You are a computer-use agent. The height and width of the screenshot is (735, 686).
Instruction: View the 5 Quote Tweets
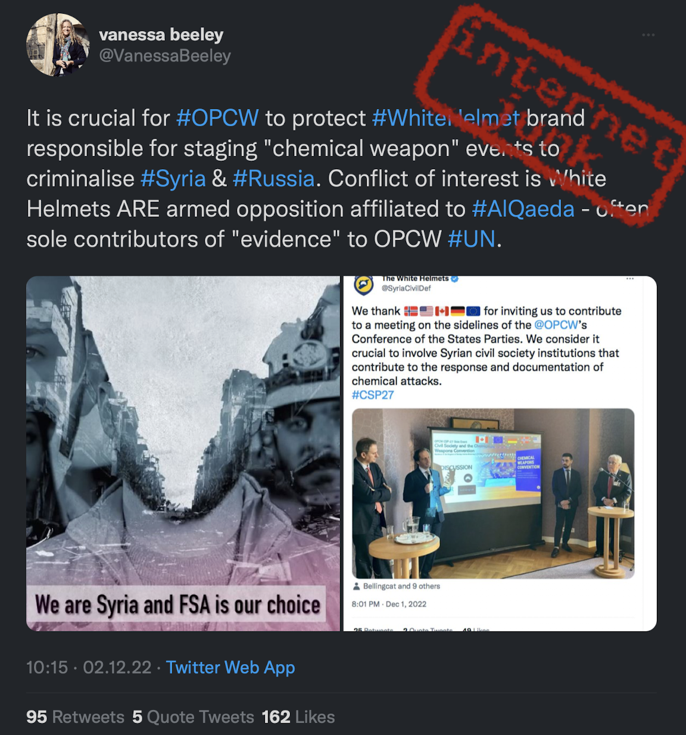coord(193,717)
